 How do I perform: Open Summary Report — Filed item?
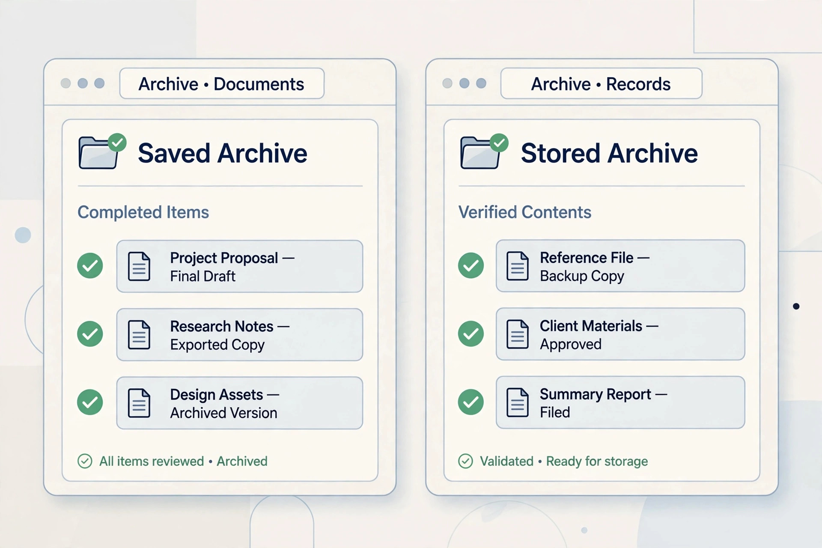(x=620, y=402)
